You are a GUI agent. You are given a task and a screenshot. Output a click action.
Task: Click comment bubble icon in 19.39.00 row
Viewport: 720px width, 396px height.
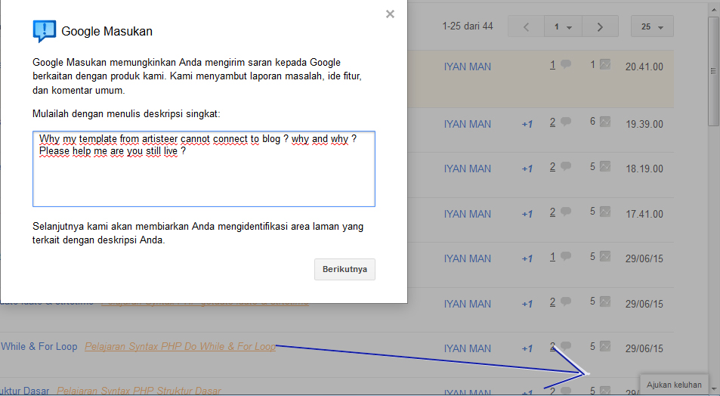click(566, 121)
